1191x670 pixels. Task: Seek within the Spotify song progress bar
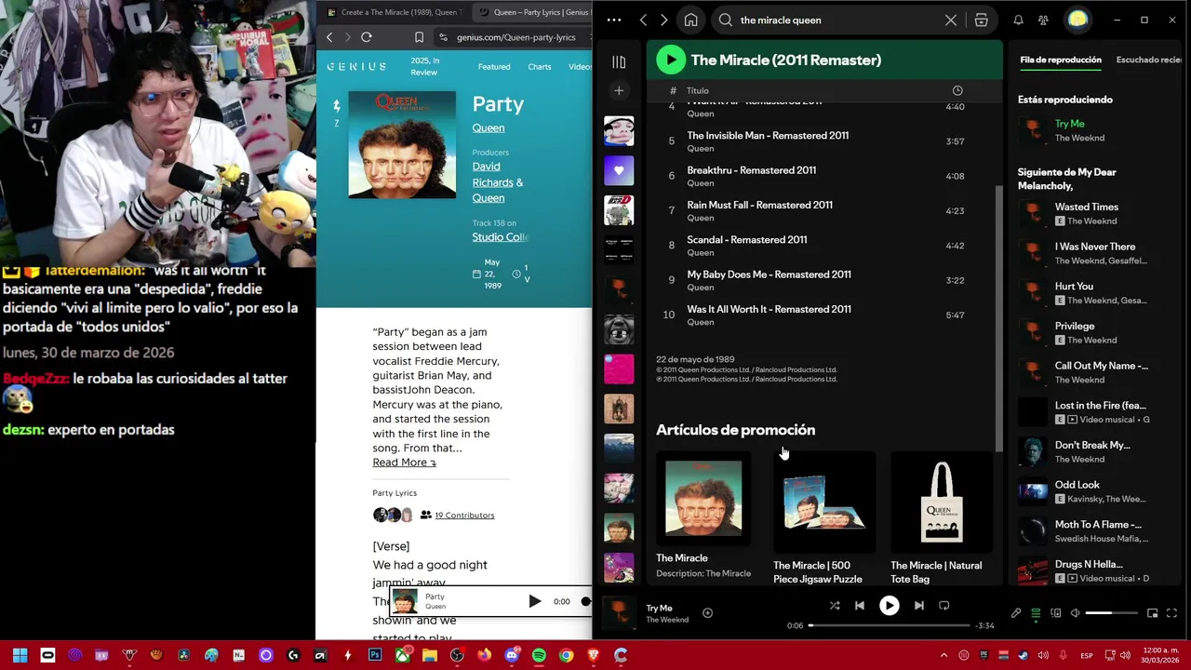point(889,625)
